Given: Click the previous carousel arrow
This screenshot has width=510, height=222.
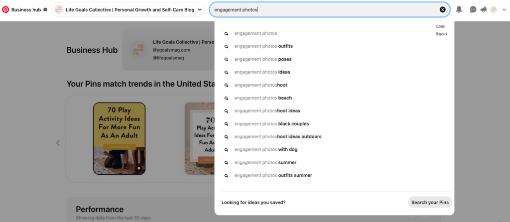Looking at the screenshot, I should [58, 143].
